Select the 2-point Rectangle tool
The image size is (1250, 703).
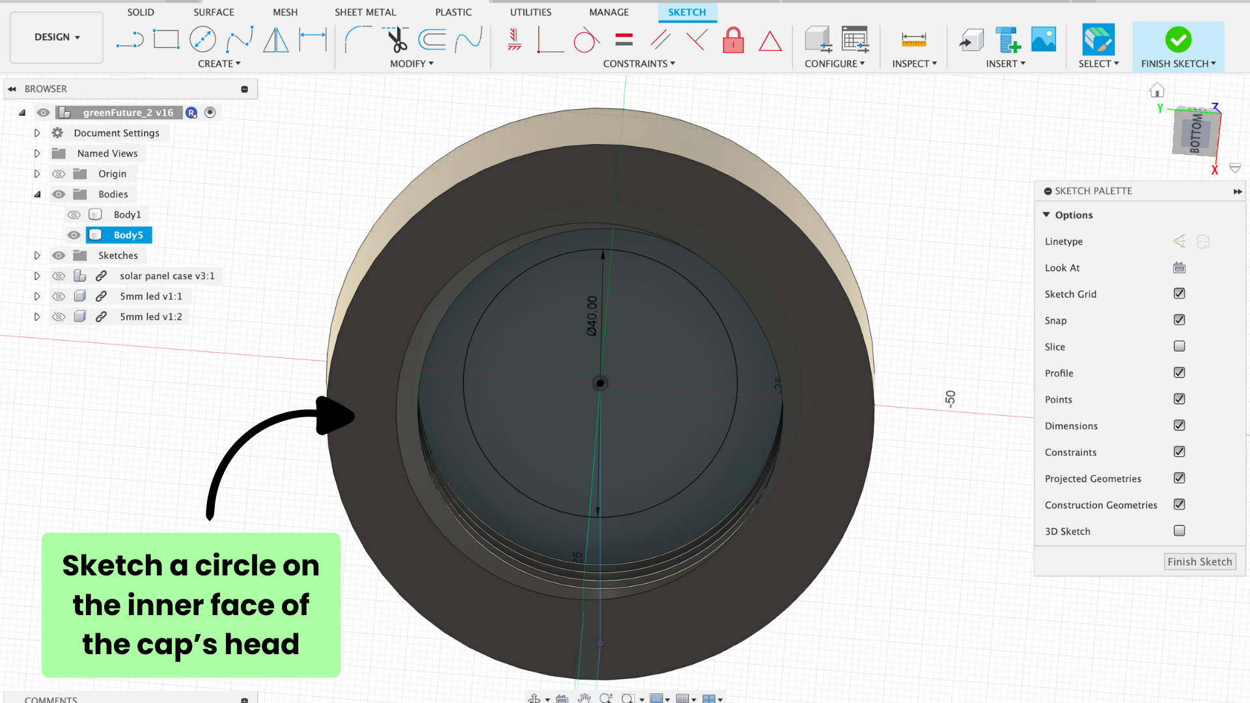[x=166, y=40]
